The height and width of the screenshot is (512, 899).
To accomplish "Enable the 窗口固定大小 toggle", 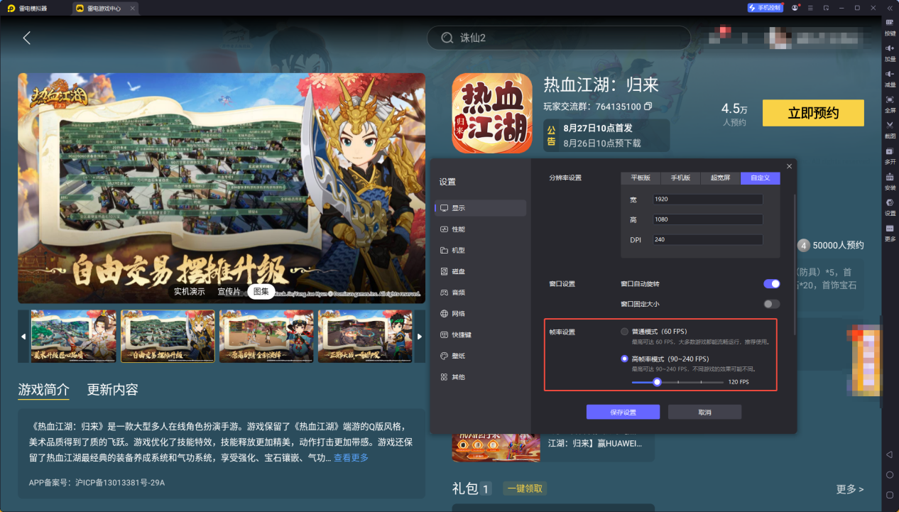I will pyautogui.click(x=771, y=303).
